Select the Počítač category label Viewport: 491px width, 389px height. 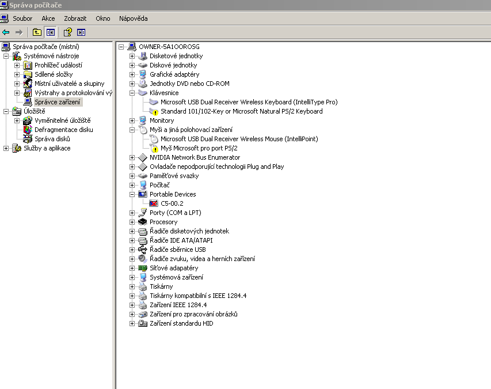(x=159, y=185)
